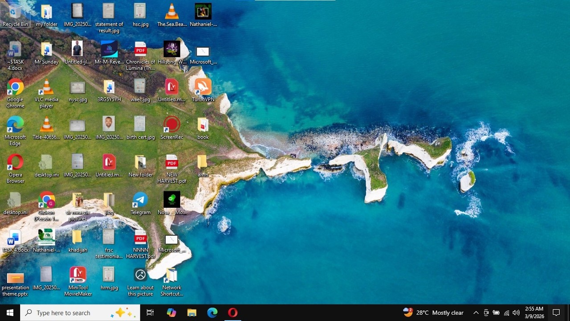Open the Windows Start menu
Viewport: 570px width, 321px height.
[x=10, y=313]
